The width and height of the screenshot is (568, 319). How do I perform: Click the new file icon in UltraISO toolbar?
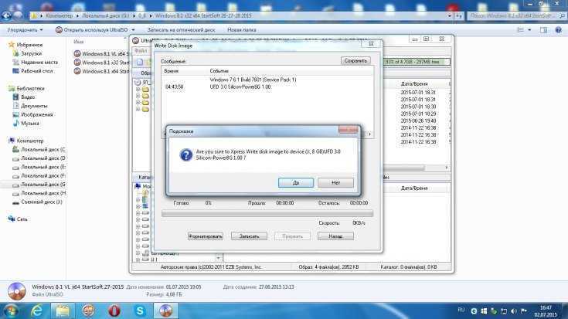[x=140, y=62]
